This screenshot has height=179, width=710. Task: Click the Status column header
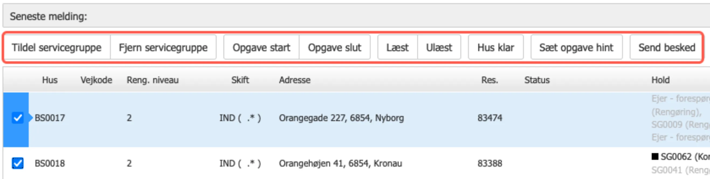[x=537, y=80]
